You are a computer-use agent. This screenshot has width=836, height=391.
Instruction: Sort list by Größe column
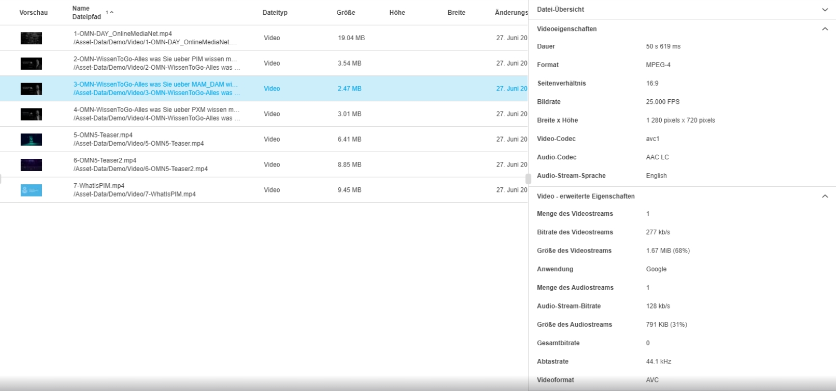[345, 13]
